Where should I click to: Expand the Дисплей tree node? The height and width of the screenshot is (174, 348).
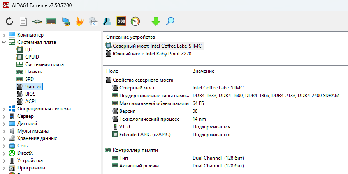4,124
